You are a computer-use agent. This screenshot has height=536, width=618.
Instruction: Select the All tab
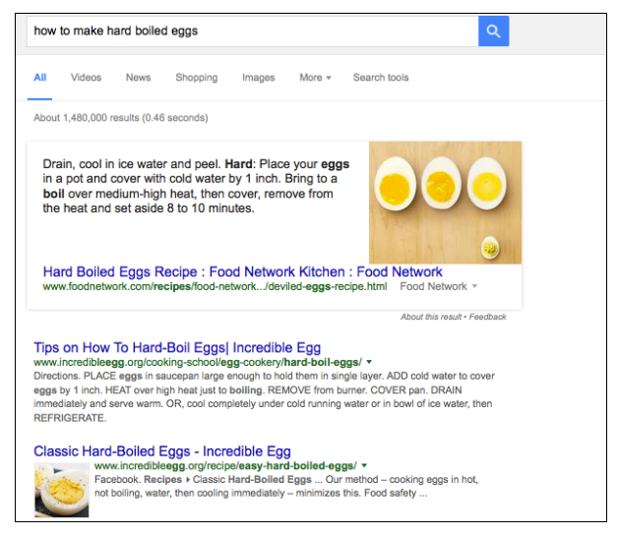[x=39, y=78]
